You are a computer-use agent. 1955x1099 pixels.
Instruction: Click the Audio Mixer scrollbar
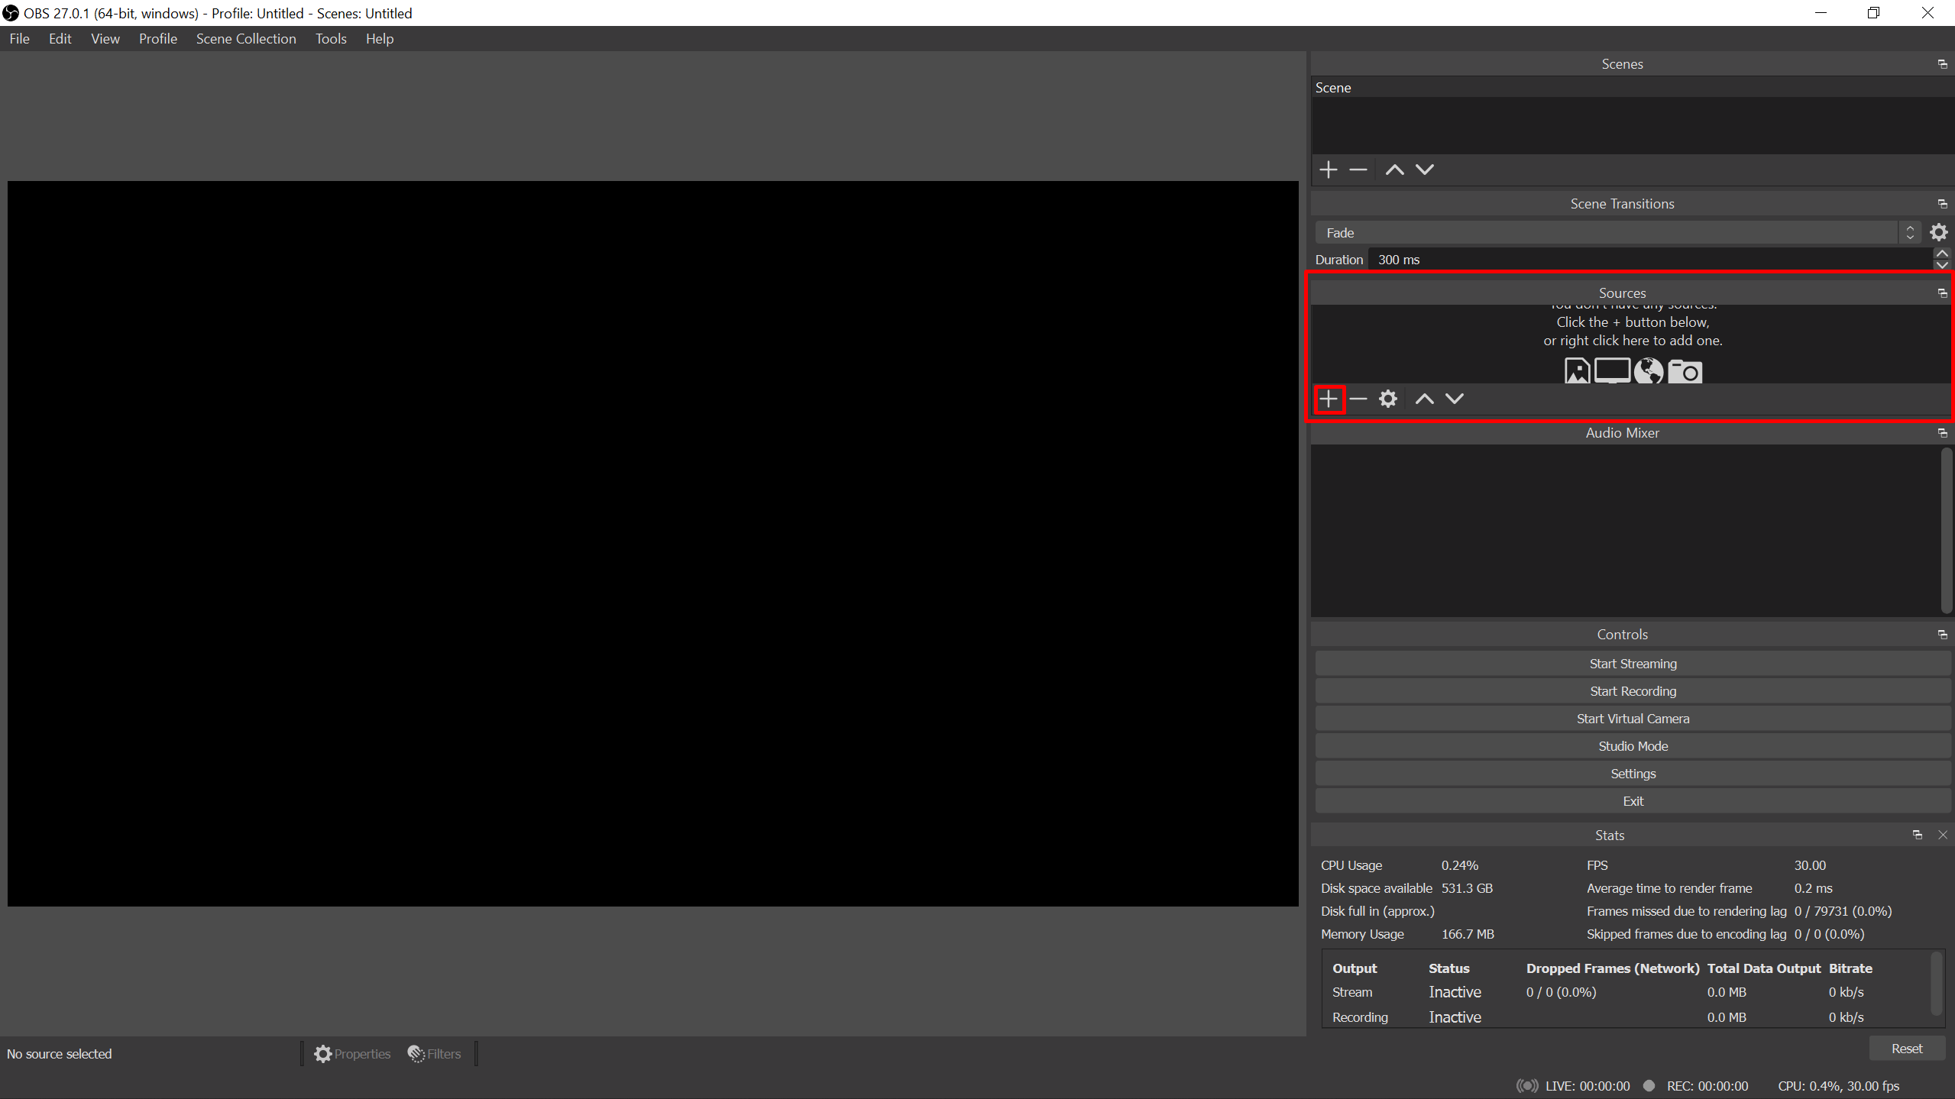tap(1946, 530)
